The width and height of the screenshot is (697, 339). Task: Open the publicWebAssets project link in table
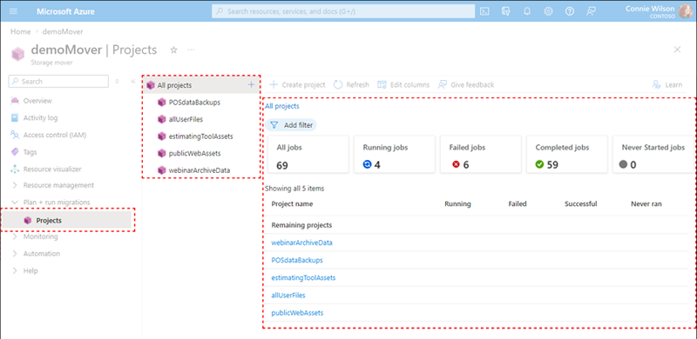tap(297, 313)
